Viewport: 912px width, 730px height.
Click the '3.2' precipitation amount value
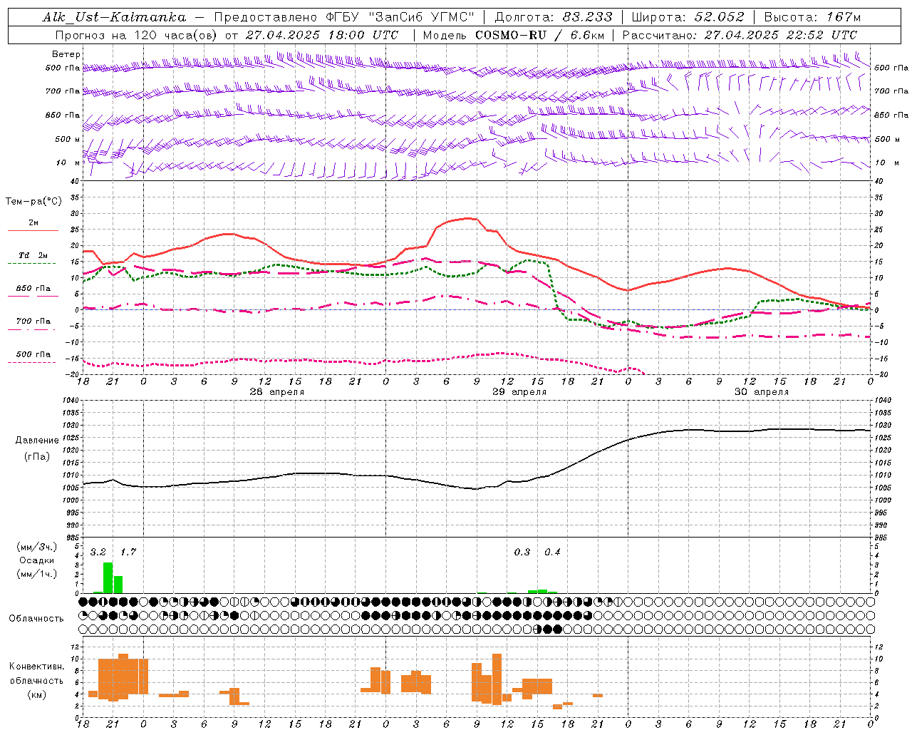coord(98,552)
